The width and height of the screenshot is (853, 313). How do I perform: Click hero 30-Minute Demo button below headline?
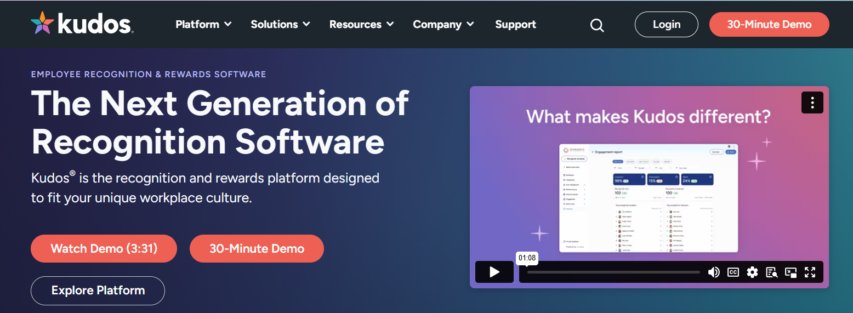(x=257, y=249)
